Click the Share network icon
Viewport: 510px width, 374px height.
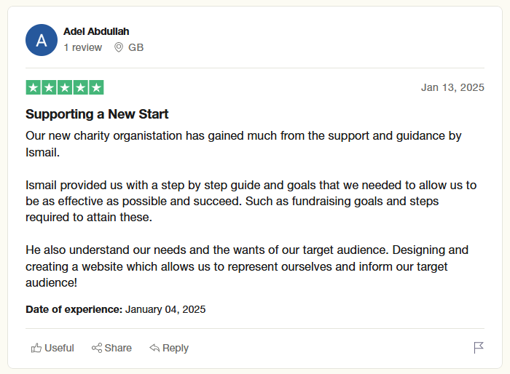(96, 348)
